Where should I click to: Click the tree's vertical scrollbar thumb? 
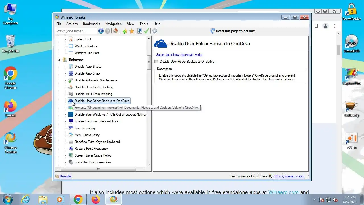(149, 62)
